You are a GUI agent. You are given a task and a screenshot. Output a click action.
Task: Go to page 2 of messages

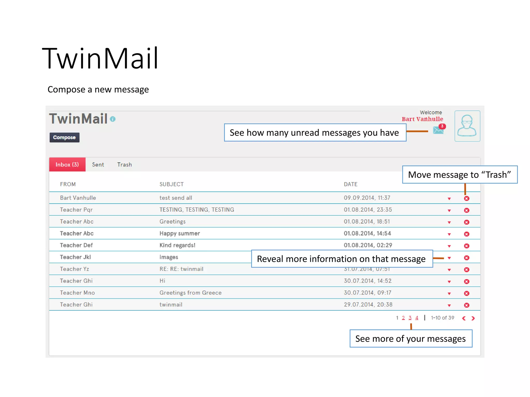click(403, 318)
